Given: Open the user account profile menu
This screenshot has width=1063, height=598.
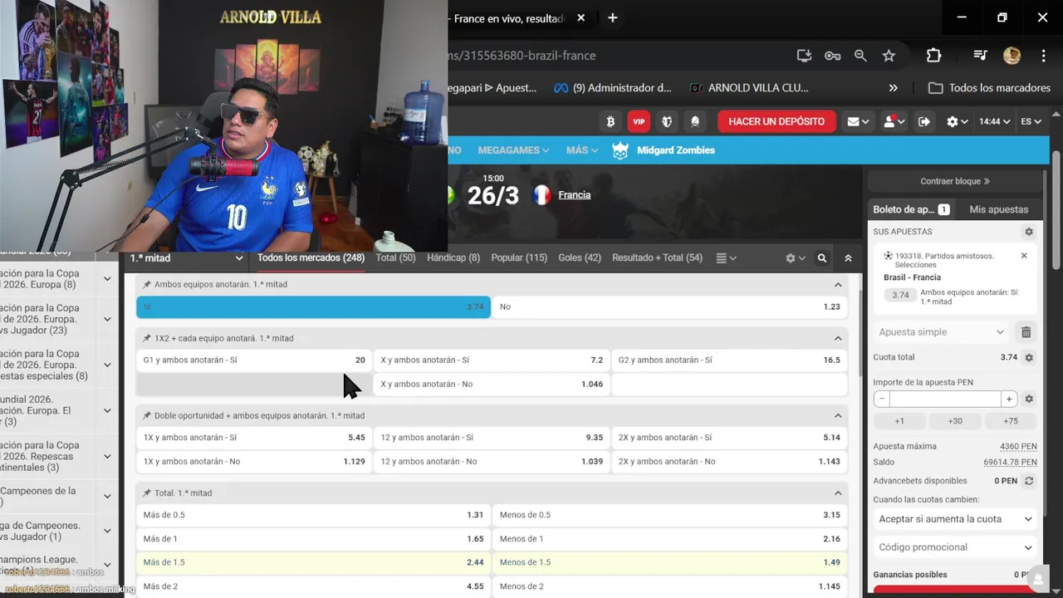Looking at the screenshot, I should [894, 121].
